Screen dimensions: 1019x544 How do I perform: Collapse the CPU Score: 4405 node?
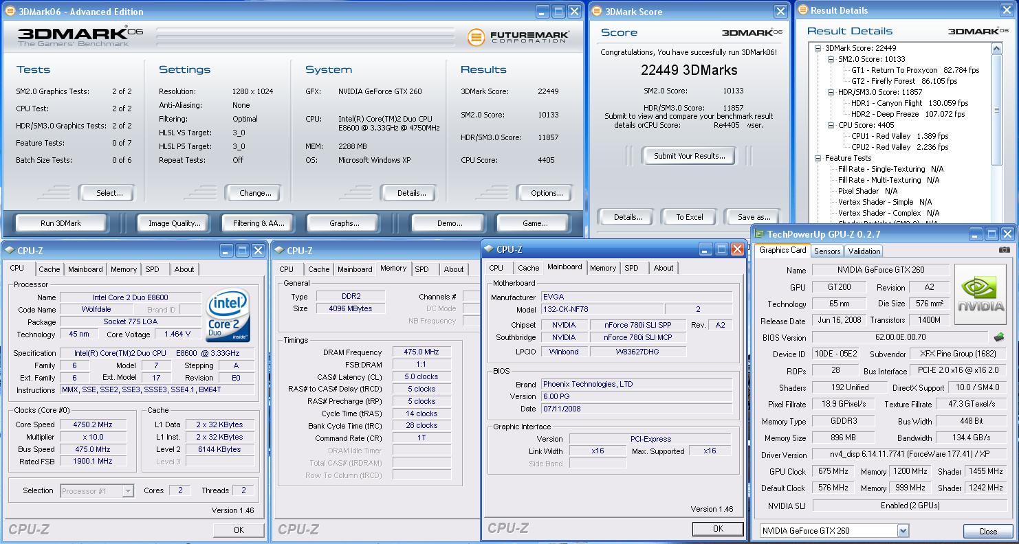tap(831, 125)
